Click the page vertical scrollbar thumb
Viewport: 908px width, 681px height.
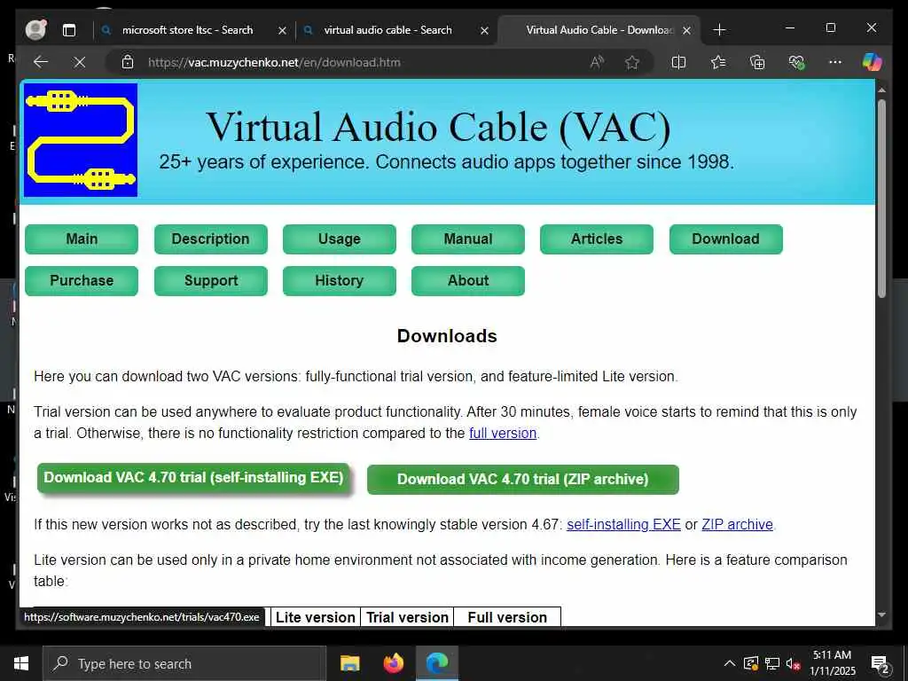tap(881, 199)
